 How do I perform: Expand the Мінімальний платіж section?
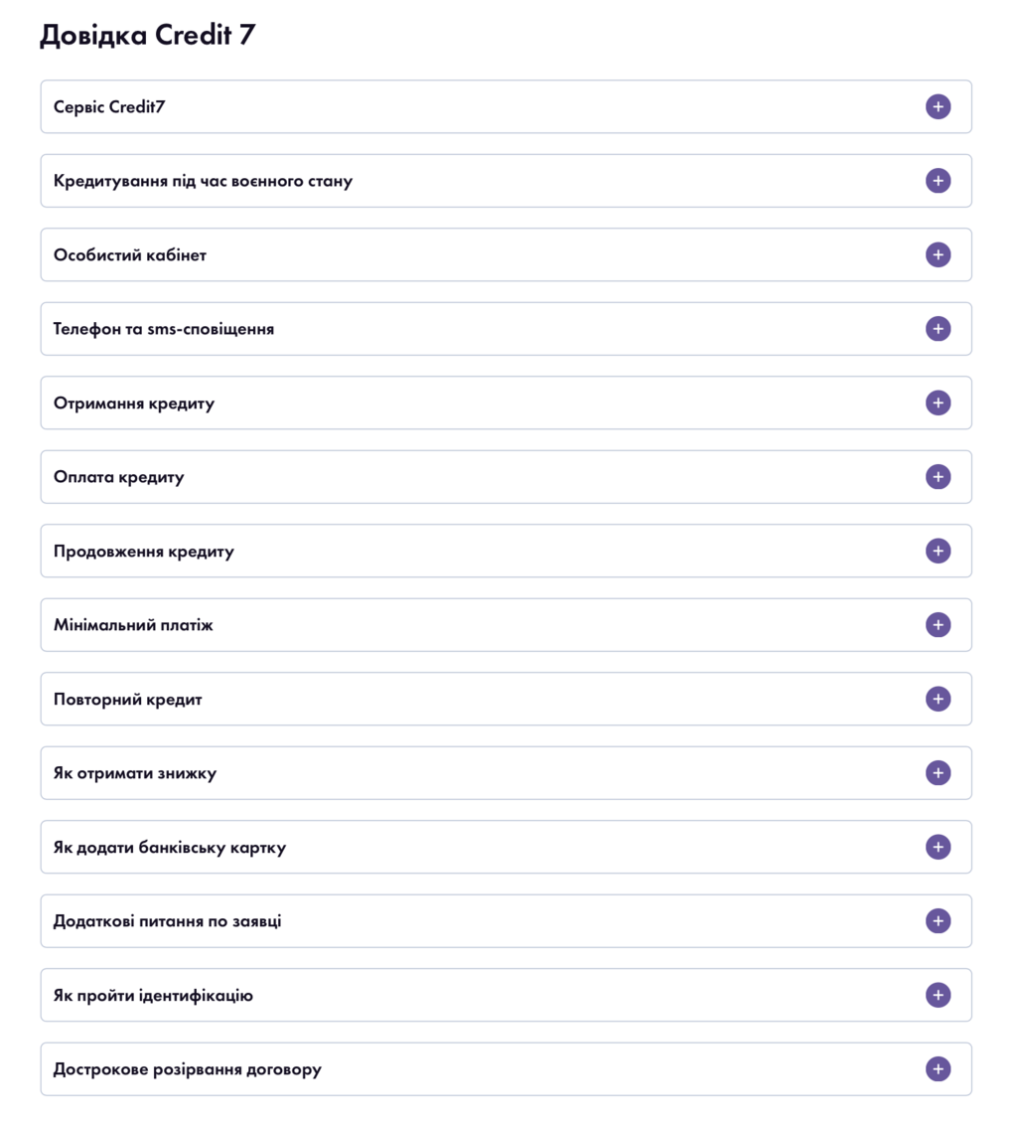(x=938, y=625)
